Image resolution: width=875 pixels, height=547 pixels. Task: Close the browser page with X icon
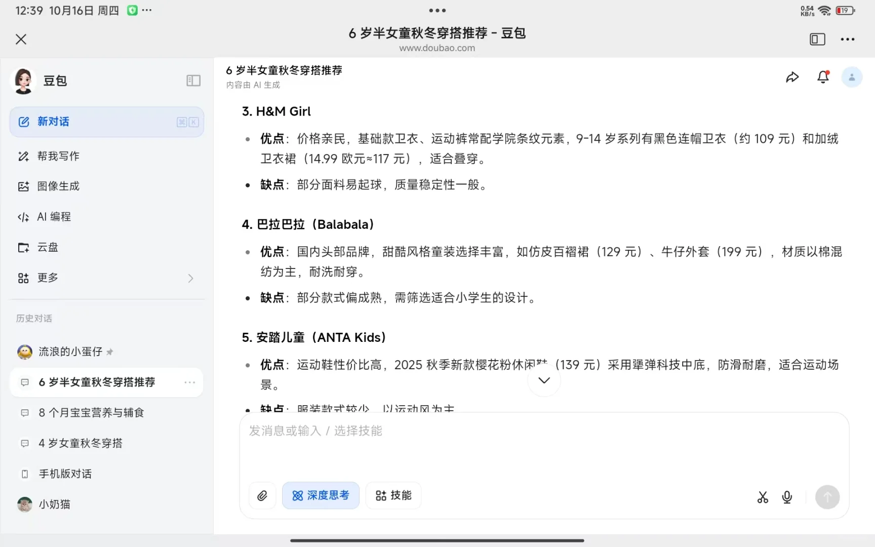point(21,39)
